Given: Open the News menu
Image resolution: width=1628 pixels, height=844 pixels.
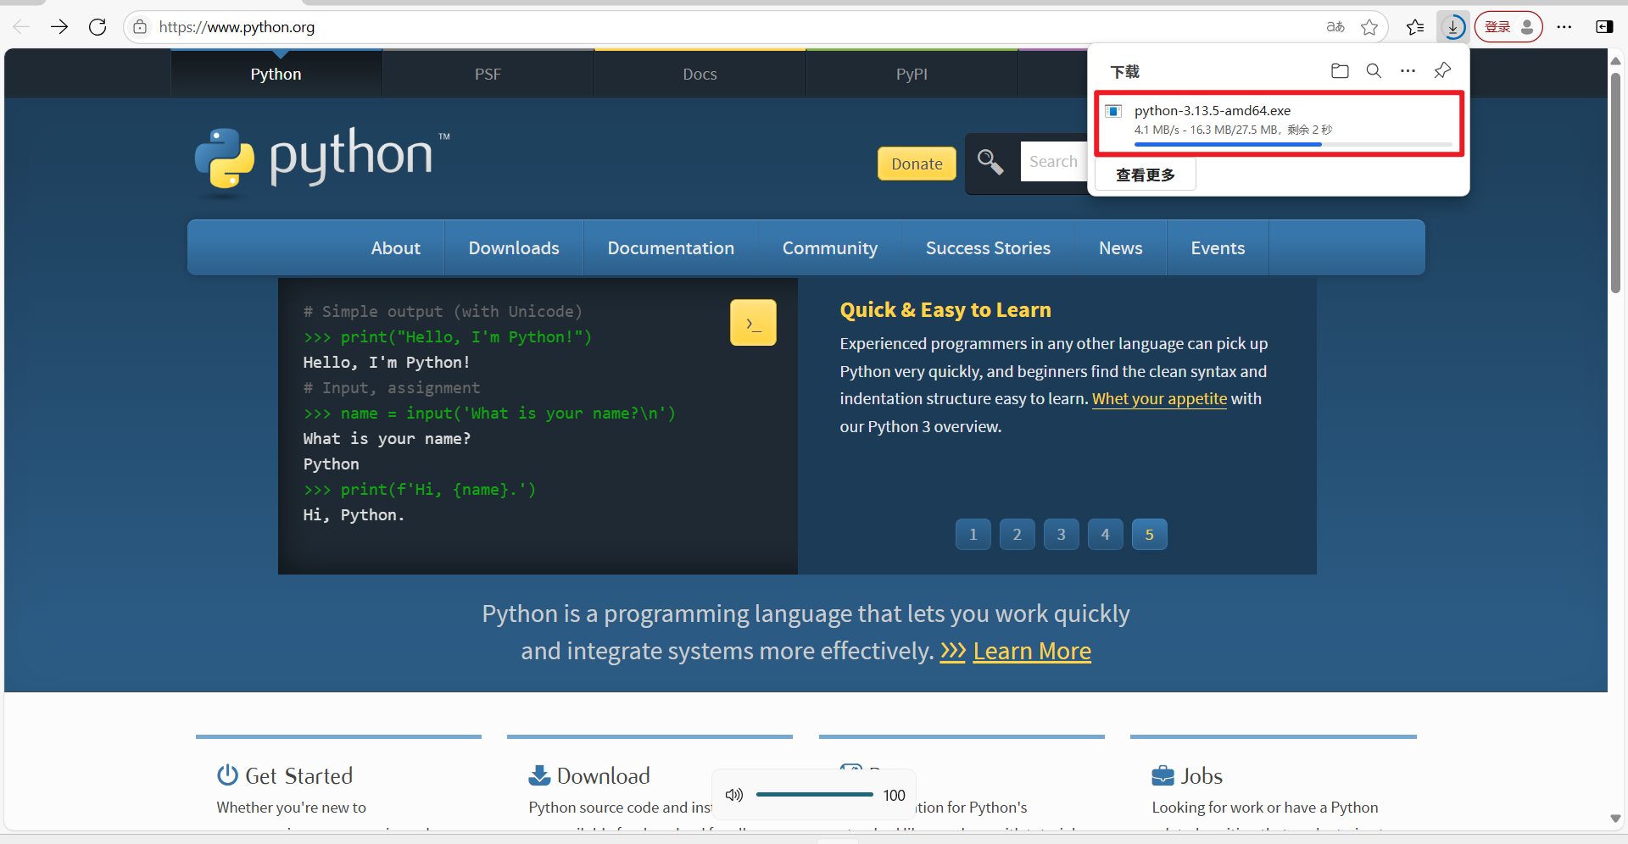Looking at the screenshot, I should pyautogui.click(x=1121, y=248).
